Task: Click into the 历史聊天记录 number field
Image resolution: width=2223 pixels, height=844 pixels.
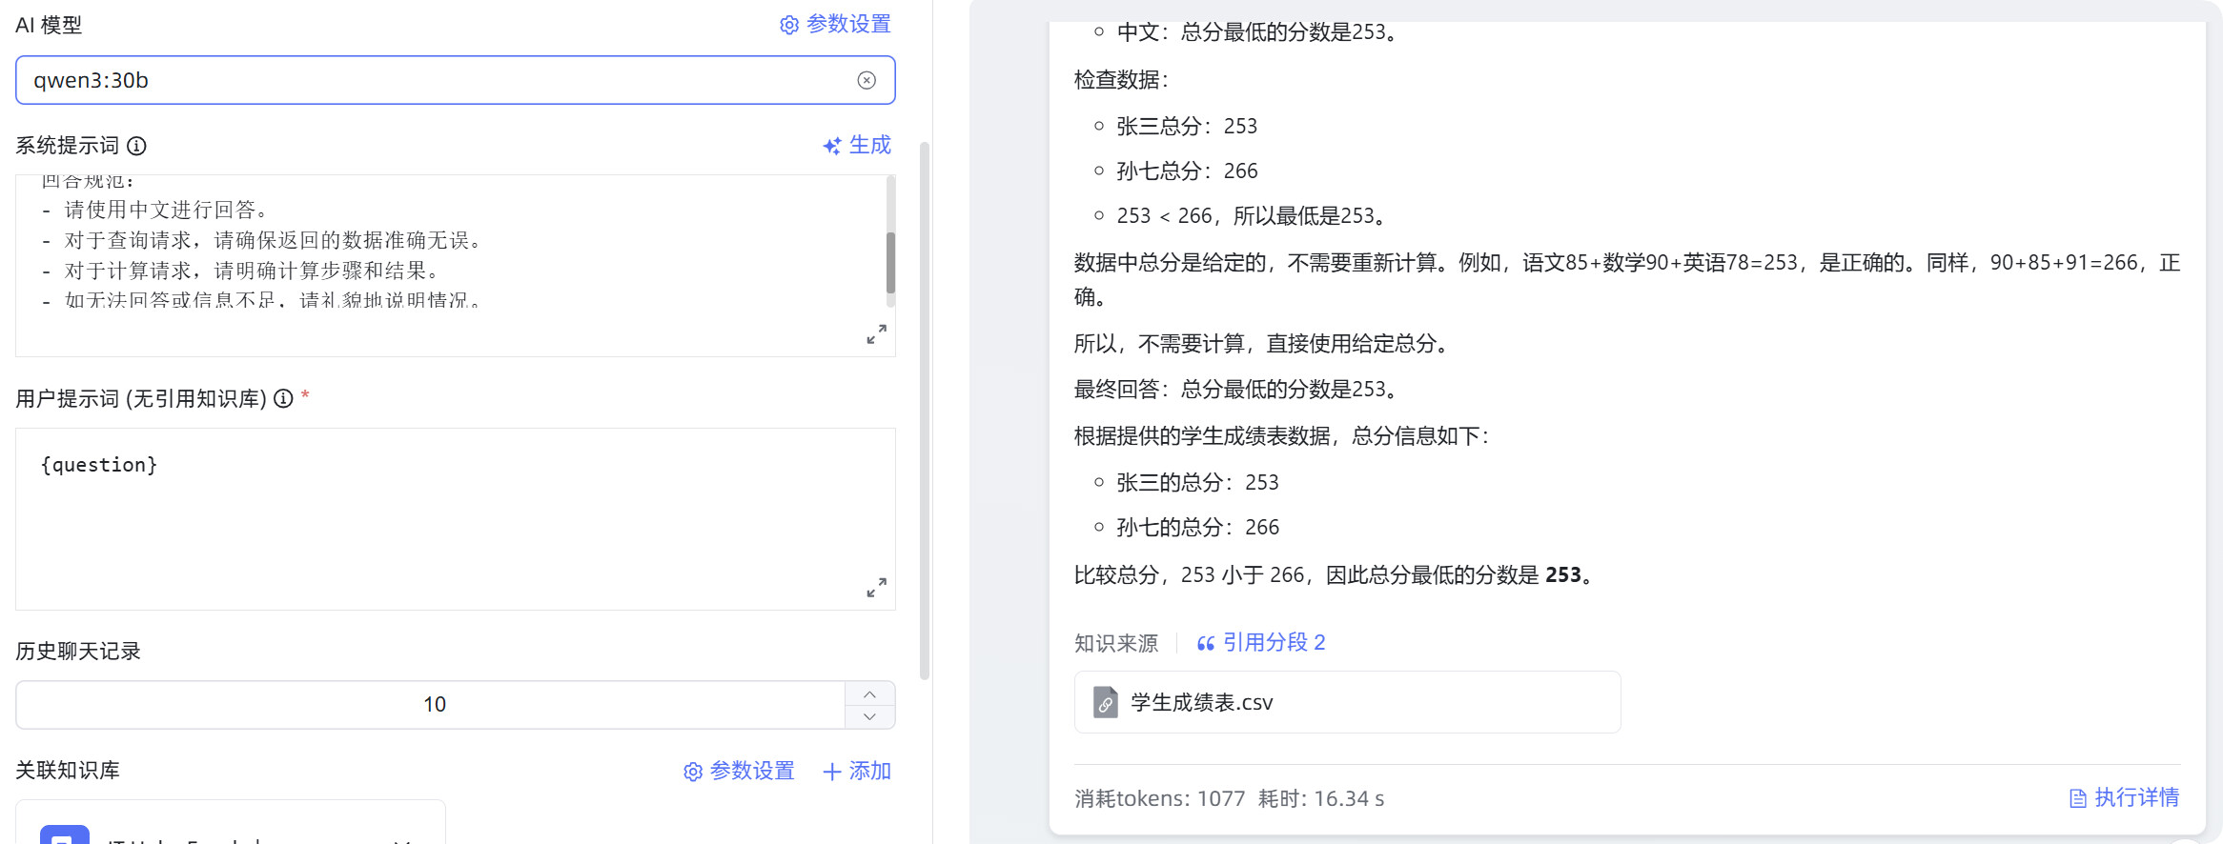Action: (431, 705)
